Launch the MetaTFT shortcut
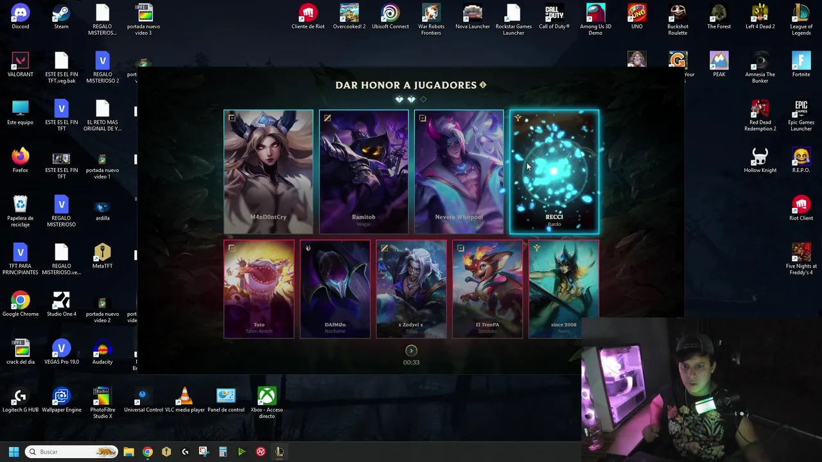 click(x=103, y=256)
